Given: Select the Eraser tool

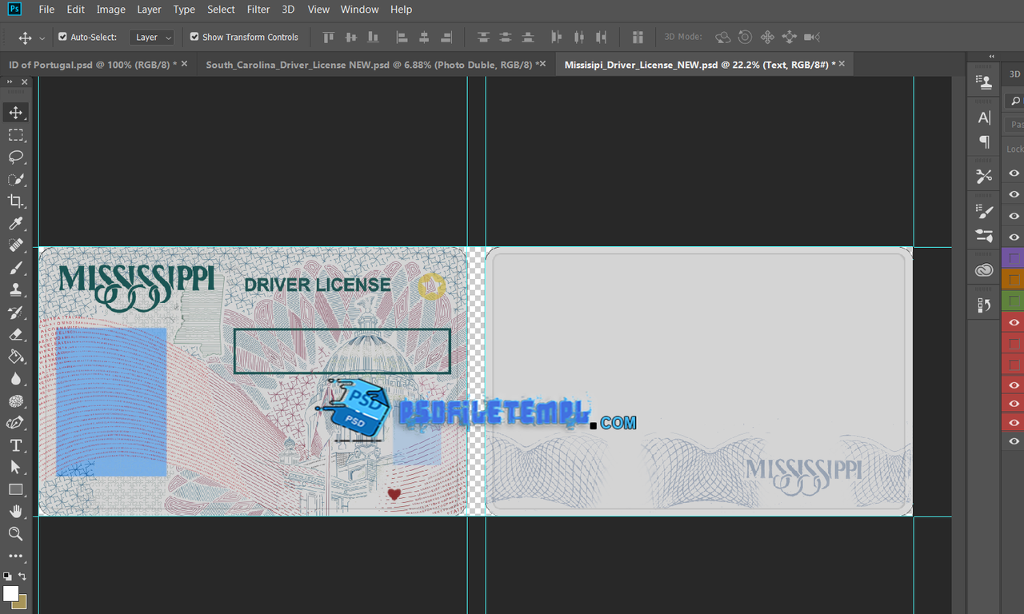Looking at the screenshot, I should (16, 334).
